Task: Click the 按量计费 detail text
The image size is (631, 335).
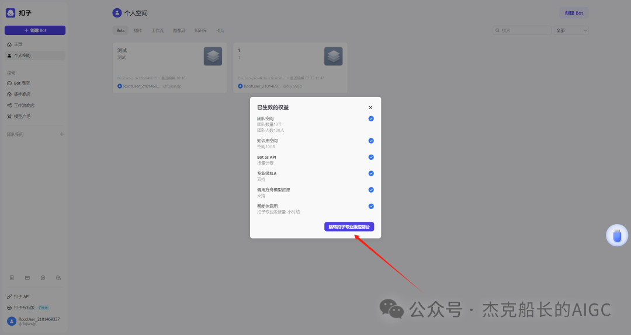Action: tap(265, 163)
